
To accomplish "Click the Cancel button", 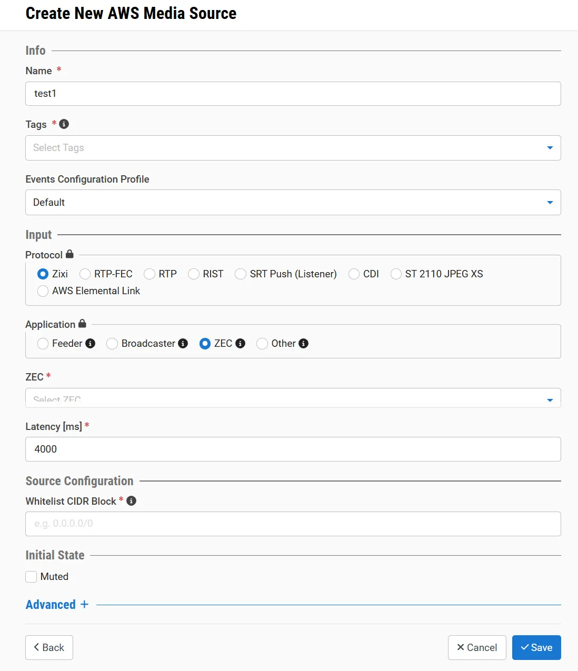I will [x=477, y=647].
